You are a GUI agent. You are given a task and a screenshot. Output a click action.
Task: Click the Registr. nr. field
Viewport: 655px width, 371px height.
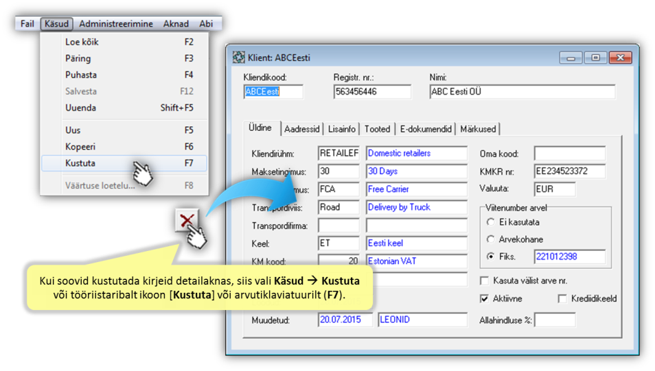click(372, 92)
